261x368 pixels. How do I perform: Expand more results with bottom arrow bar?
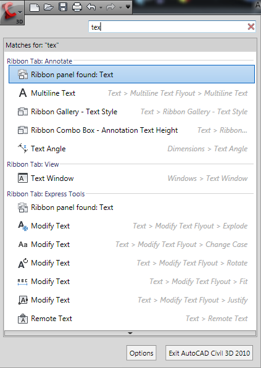(x=130, y=333)
